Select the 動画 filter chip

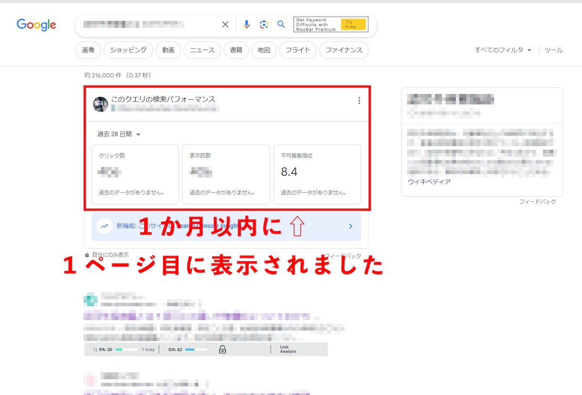coord(168,50)
